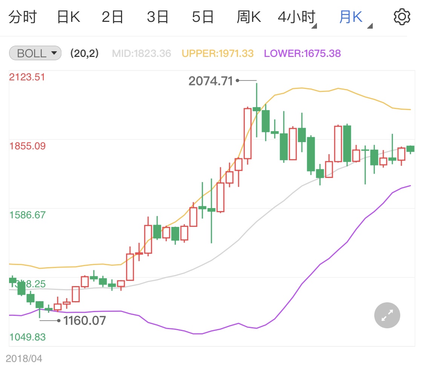Switch to 2日 chart view

[x=112, y=17]
